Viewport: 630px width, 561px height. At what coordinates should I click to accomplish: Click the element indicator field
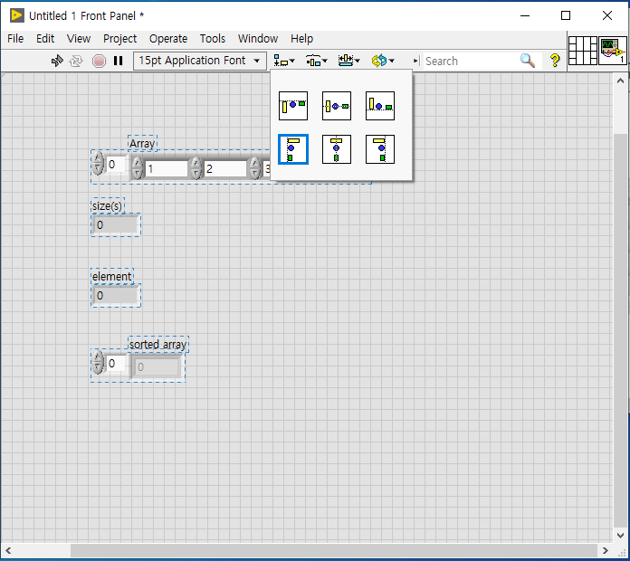[116, 296]
